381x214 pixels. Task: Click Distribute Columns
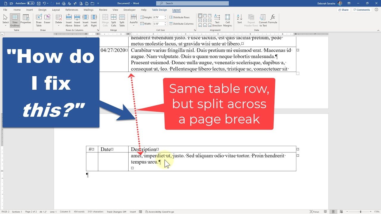tap(182, 24)
